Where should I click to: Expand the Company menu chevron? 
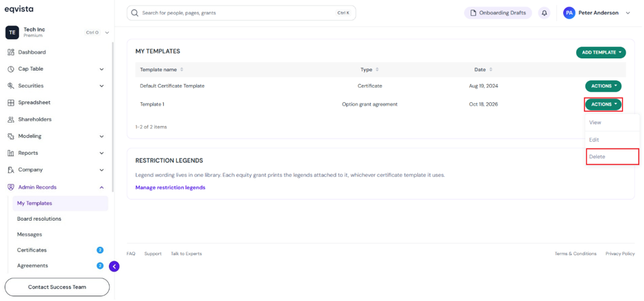click(x=101, y=170)
